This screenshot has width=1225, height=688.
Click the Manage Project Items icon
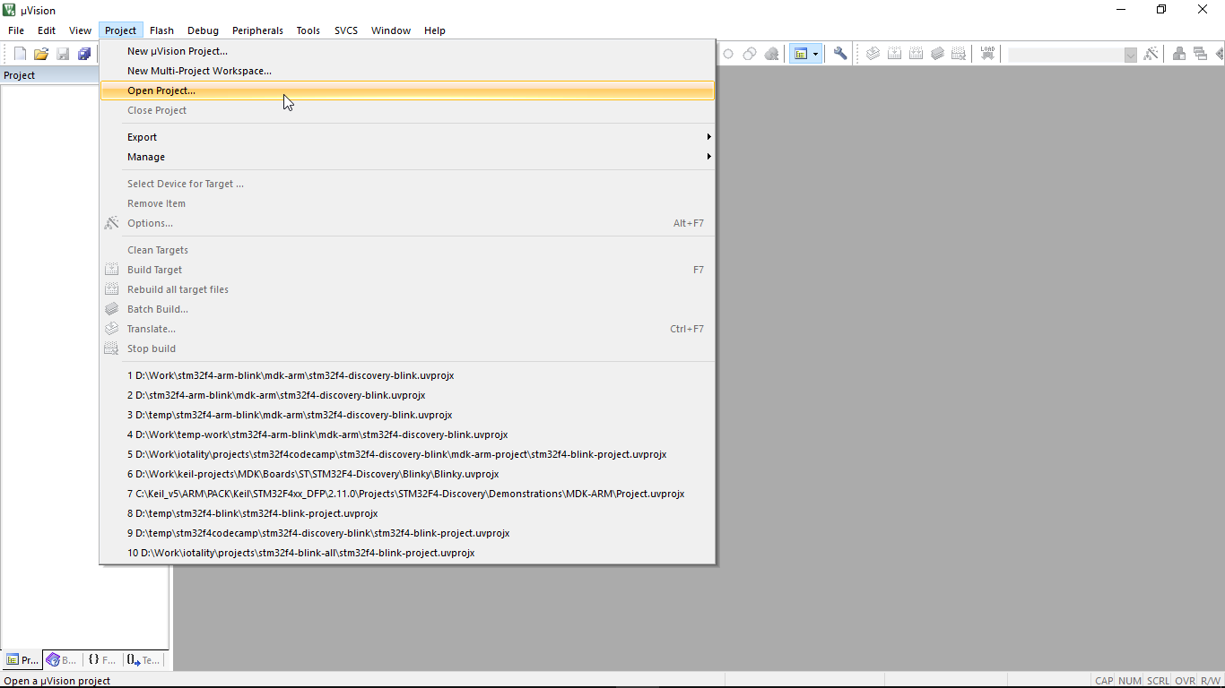coord(1179,54)
